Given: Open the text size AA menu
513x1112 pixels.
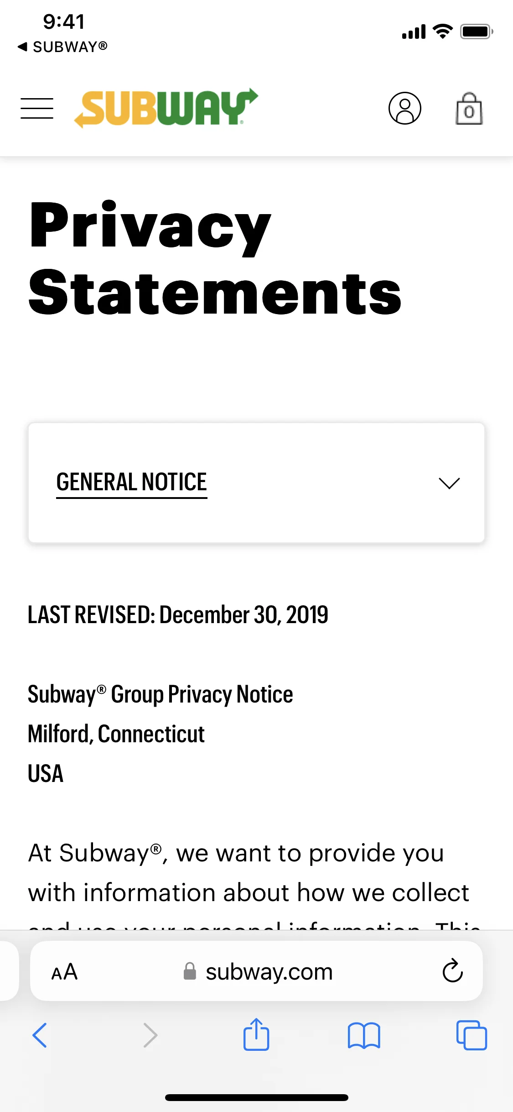Looking at the screenshot, I should point(64,971).
